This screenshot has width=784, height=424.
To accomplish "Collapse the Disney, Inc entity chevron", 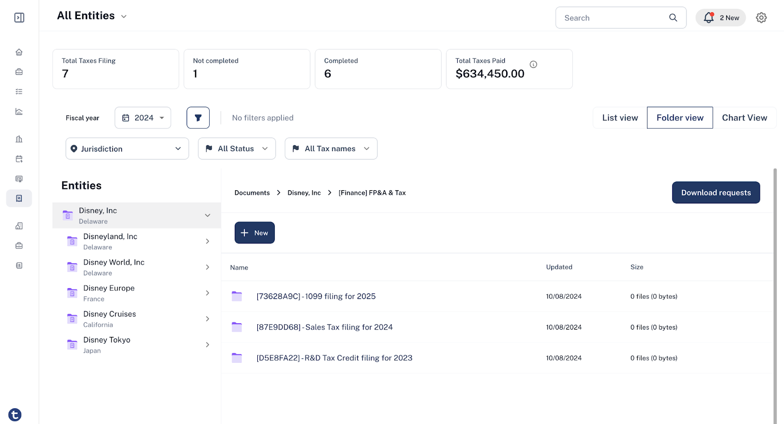I will [x=207, y=215].
